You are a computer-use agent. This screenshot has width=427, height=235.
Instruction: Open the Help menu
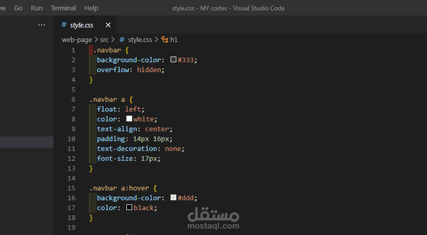[91, 8]
